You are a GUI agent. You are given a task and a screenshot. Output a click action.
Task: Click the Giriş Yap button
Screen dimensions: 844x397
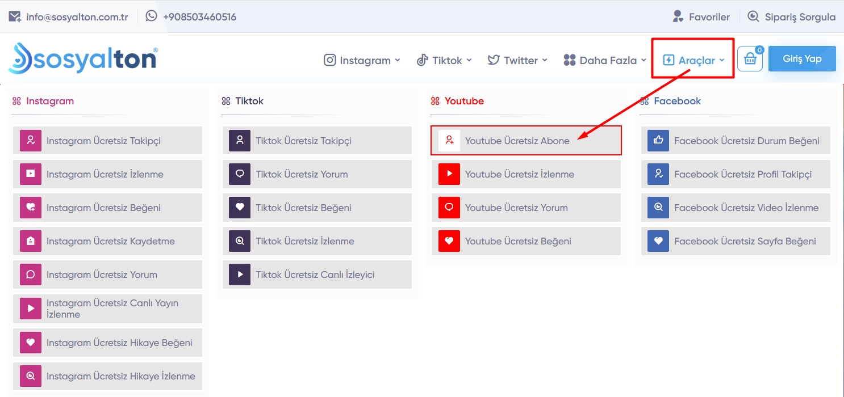(x=802, y=59)
